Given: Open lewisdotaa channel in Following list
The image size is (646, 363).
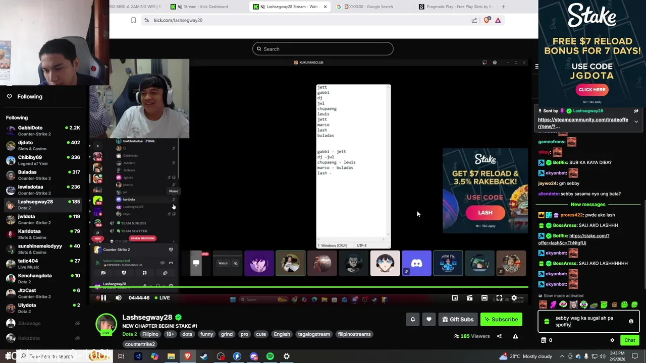Looking at the screenshot, I should click(x=43, y=190).
